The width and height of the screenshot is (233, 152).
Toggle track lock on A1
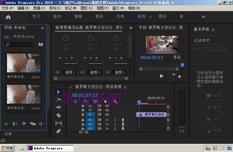tap(83, 120)
